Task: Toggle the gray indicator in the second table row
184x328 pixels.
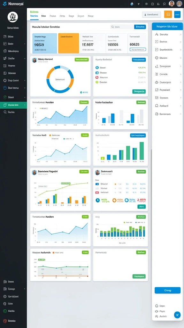Action: tap(97, 188)
